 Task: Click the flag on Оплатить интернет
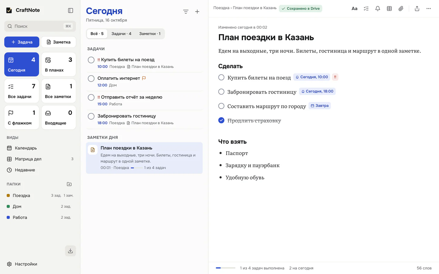click(144, 78)
